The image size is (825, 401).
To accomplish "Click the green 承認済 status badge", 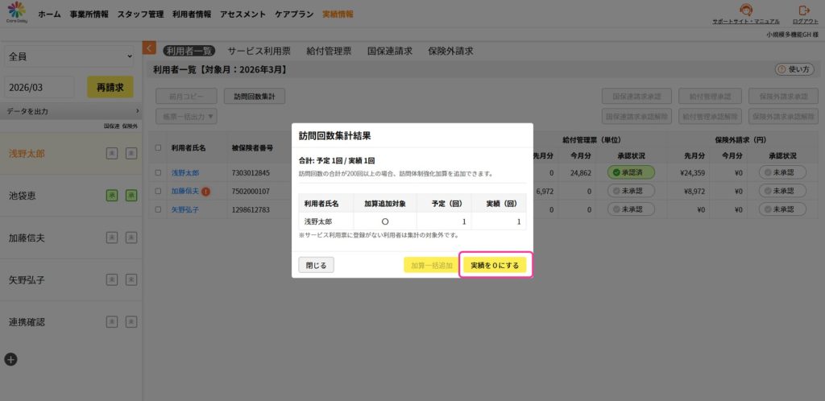I will coord(632,172).
